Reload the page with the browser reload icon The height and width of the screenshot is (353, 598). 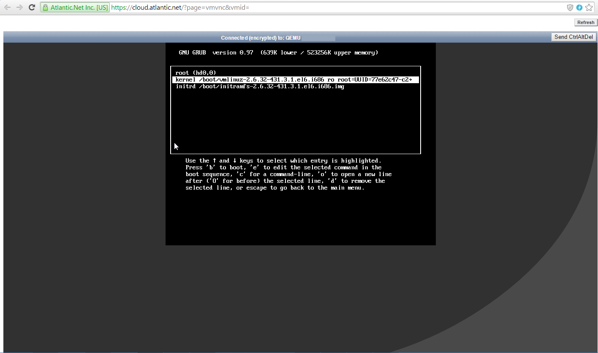click(32, 8)
